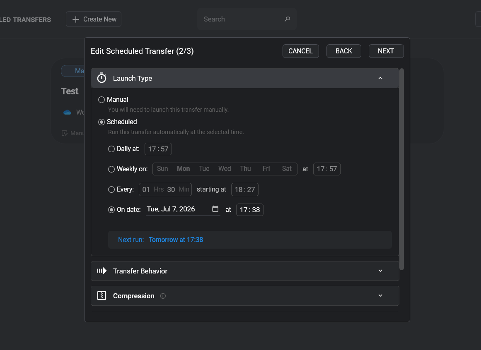The image size is (481, 350).
Task: Click the CANCEL button
Action: [301, 51]
